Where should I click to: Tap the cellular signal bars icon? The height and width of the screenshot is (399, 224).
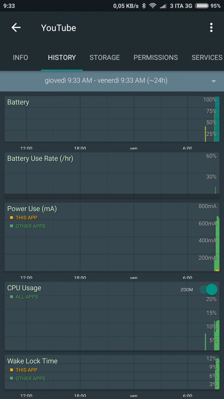click(163, 6)
